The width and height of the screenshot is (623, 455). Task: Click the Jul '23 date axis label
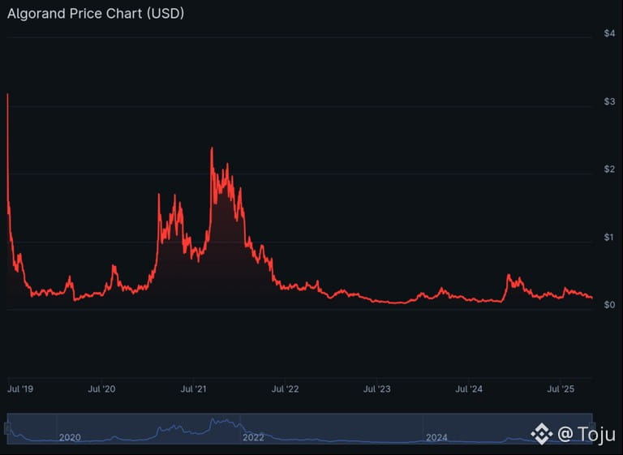point(376,388)
